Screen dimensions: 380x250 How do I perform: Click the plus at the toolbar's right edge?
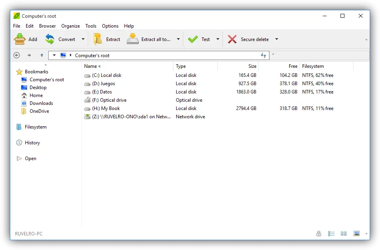(366, 40)
